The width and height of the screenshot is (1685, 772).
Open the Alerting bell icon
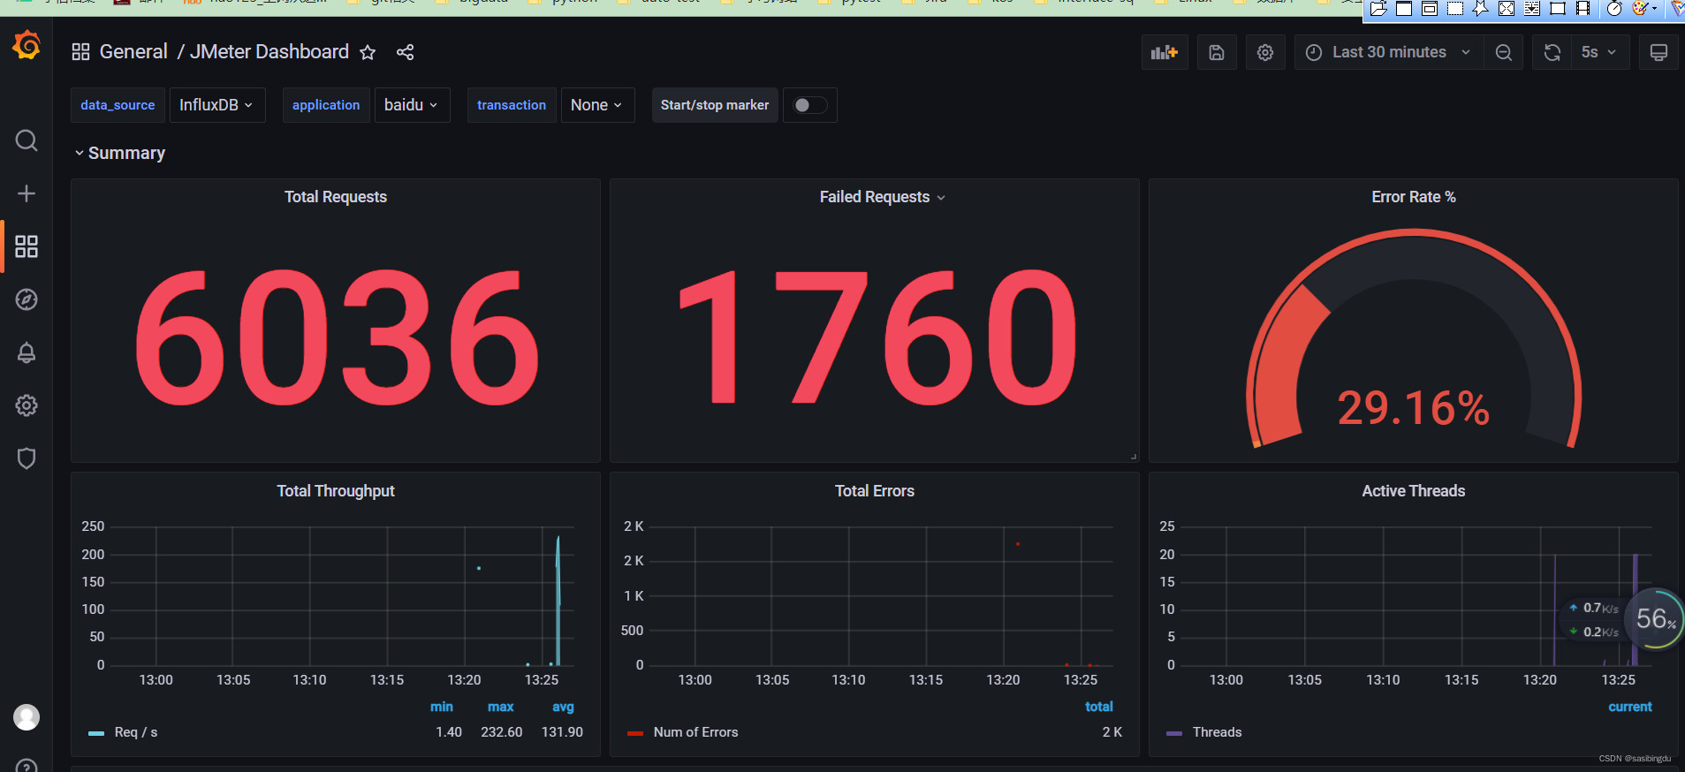[x=27, y=352]
